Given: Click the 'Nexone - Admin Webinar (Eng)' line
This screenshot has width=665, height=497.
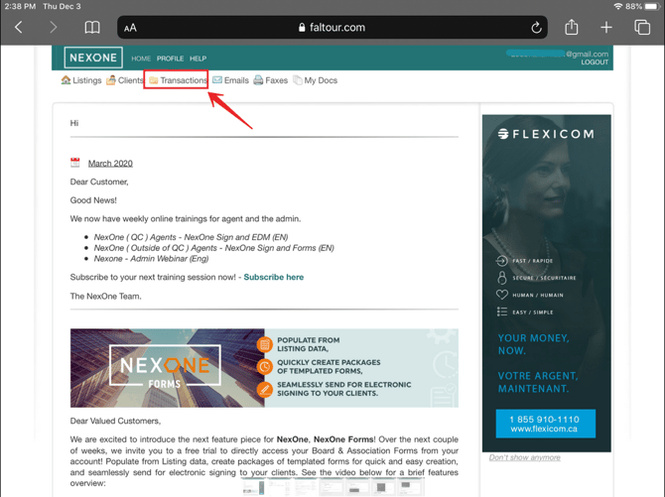Looking at the screenshot, I should point(152,259).
